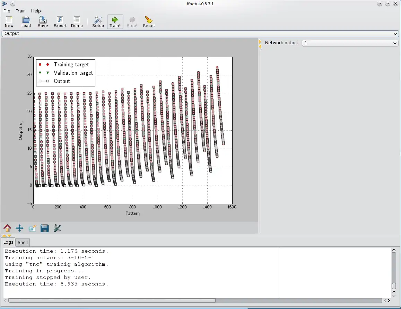
Task: Switch to the Shell tab
Action: tap(23, 242)
